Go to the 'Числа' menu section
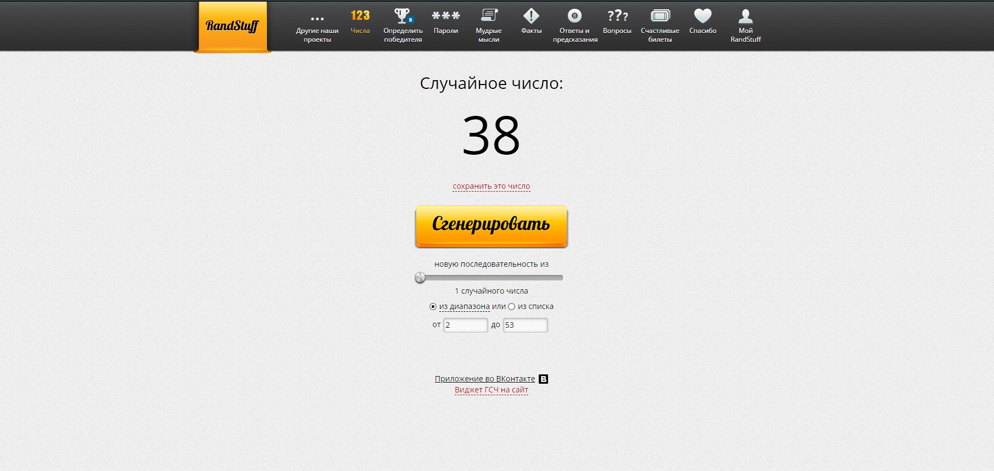Viewport: 994px width, 471px height. tap(360, 31)
